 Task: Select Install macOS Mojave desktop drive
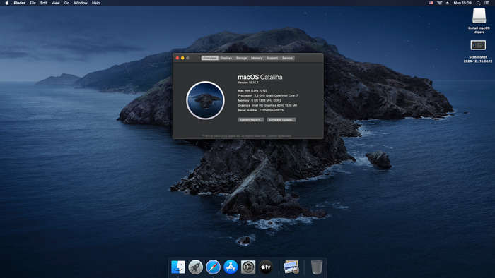tap(479, 20)
